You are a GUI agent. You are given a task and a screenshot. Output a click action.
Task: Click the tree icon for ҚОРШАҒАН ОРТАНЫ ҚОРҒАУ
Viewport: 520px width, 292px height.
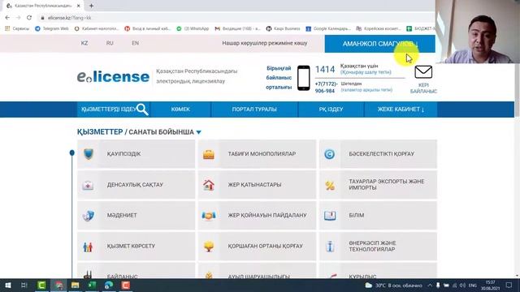click(209, 247)
